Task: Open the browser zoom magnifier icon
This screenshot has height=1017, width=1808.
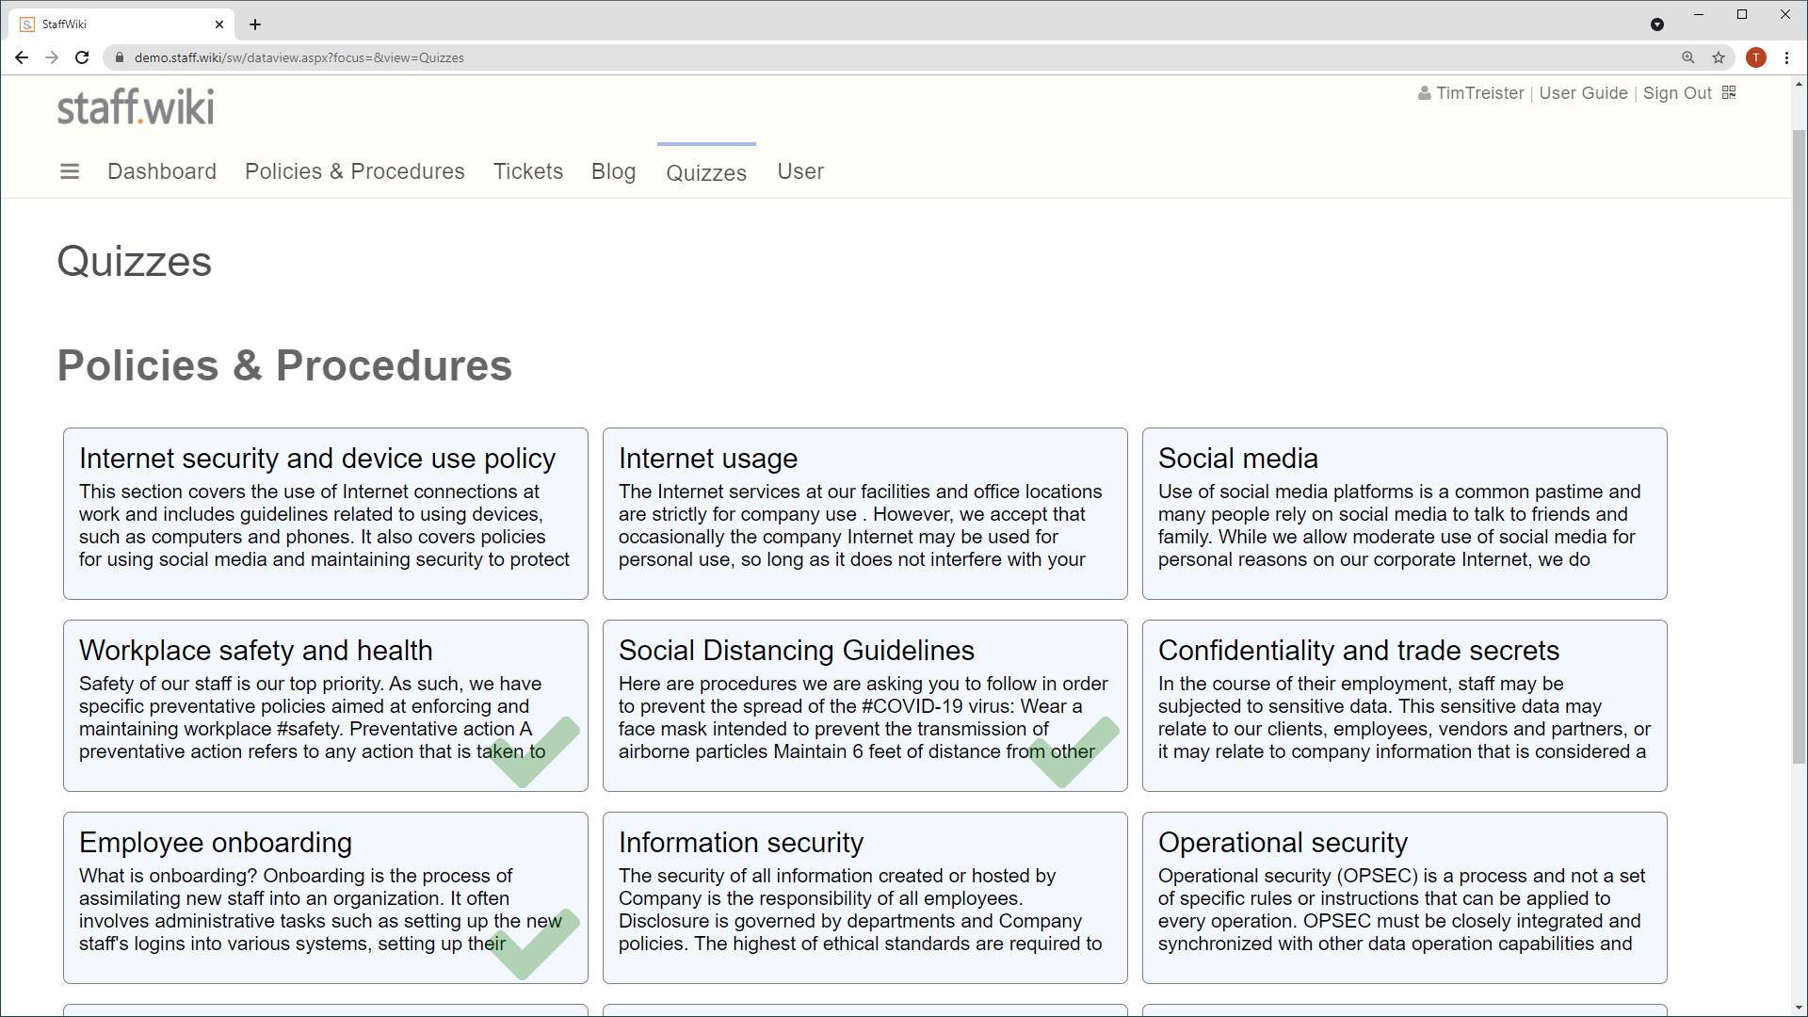Action: click(1688, 57)
